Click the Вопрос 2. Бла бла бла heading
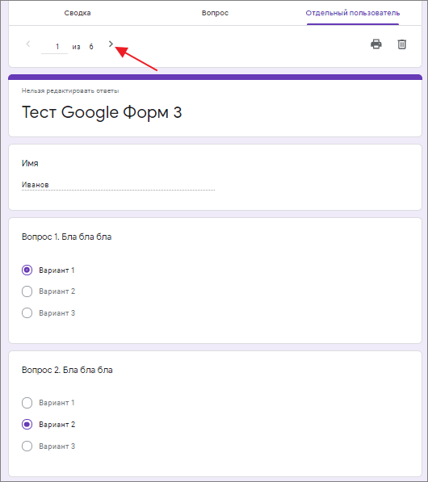 click(67, 370)
